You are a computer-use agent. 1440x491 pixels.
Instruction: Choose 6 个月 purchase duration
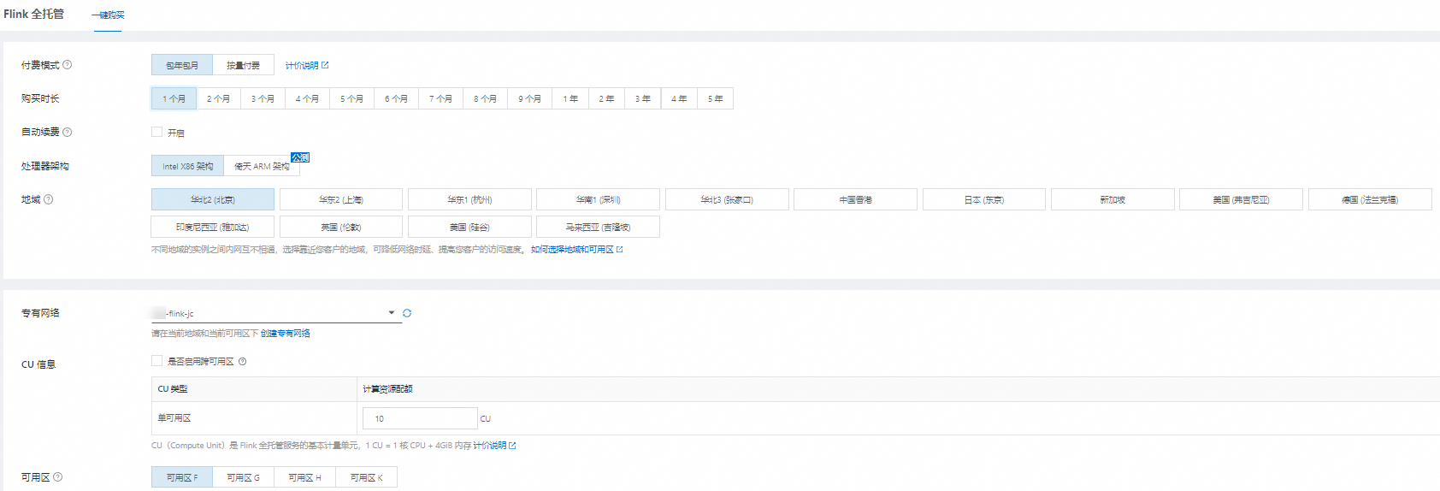coord(397,98)
